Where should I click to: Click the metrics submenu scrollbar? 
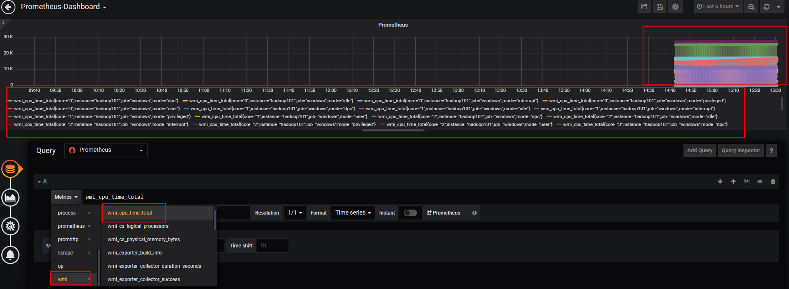(215, 220)
